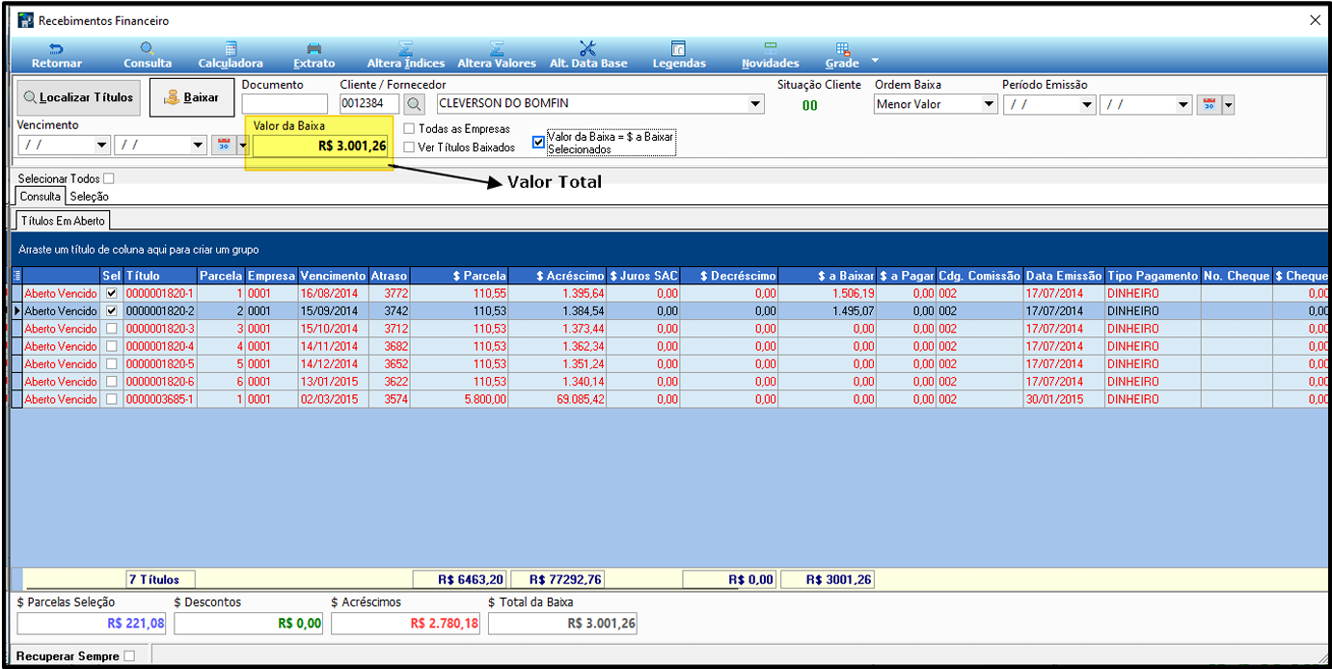The width and height of the screenshot is (1332, 669).
Task: Open the Alt. Data Base tool
Action: (x=588, y=55)
